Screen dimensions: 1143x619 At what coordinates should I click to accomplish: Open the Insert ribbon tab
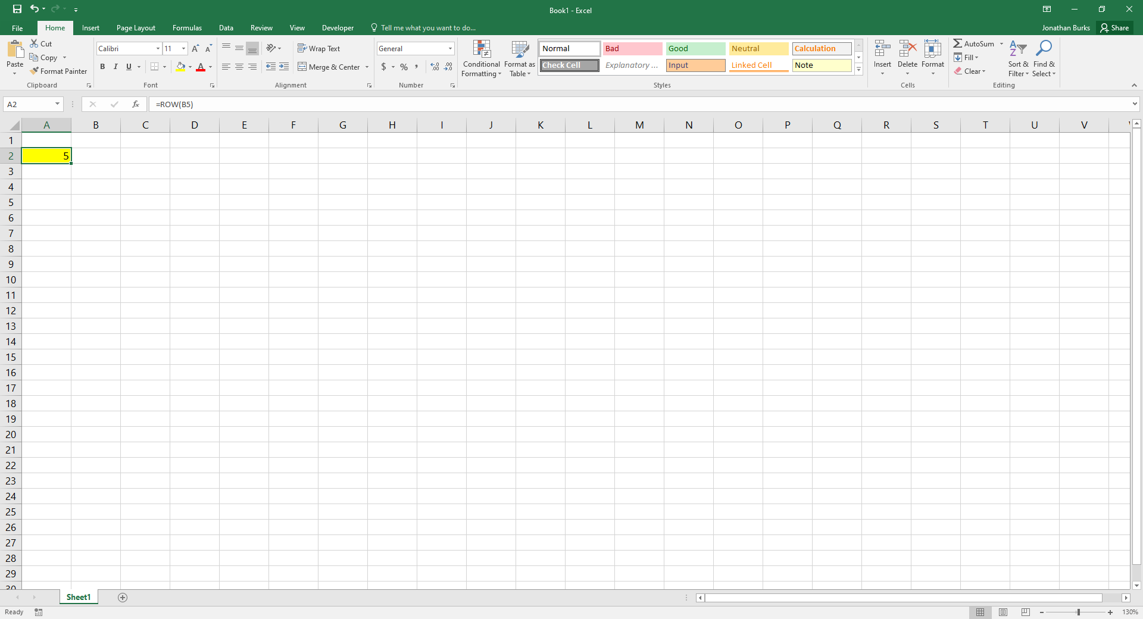90,28
